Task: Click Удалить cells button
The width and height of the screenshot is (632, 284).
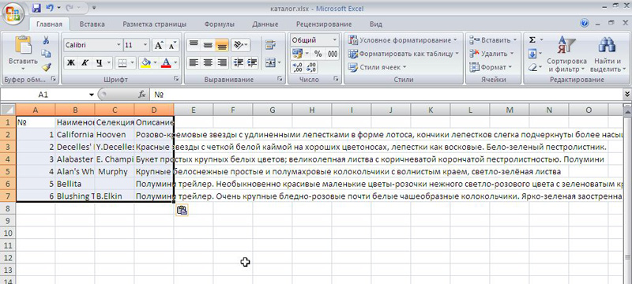Action: coord(491,54)
